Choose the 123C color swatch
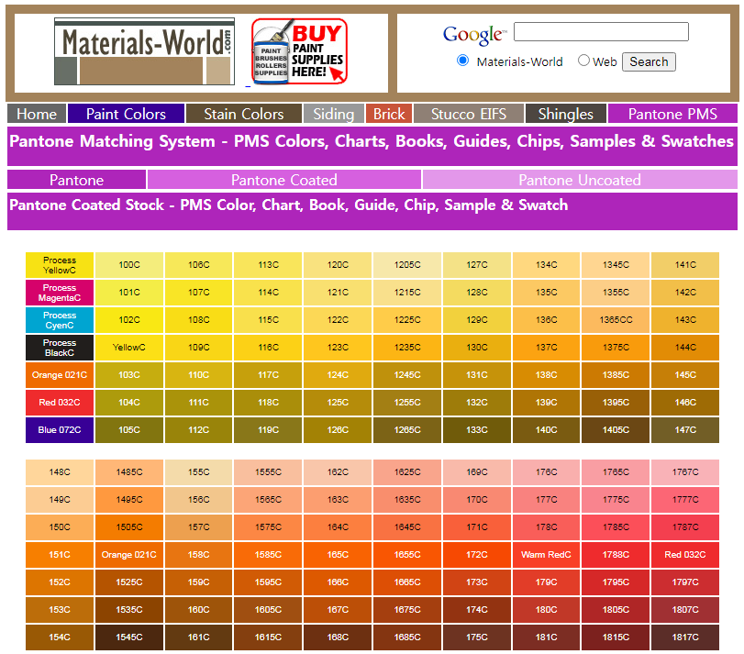Image resolution: width=744 pixels, height=654 pixels. (x=338, y=348)
